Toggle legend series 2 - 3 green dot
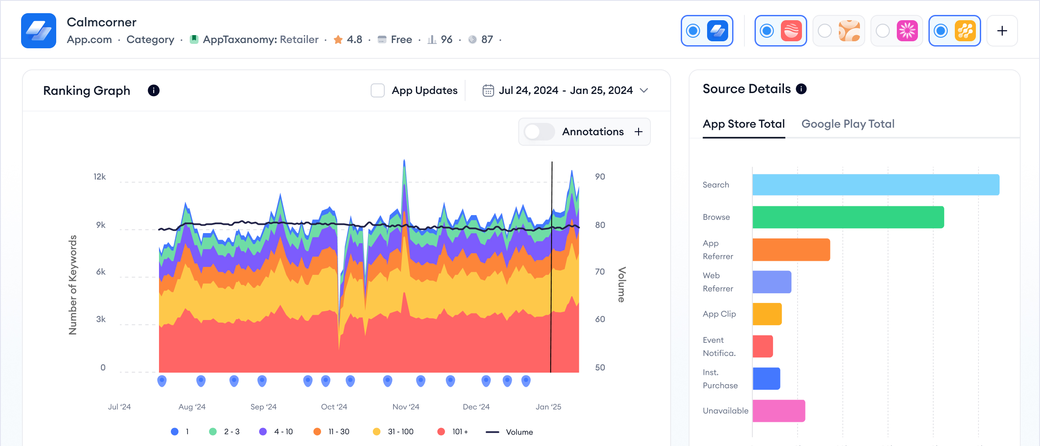The width and height of the screenshot is (1040, 446). click(x=213, y=432)
